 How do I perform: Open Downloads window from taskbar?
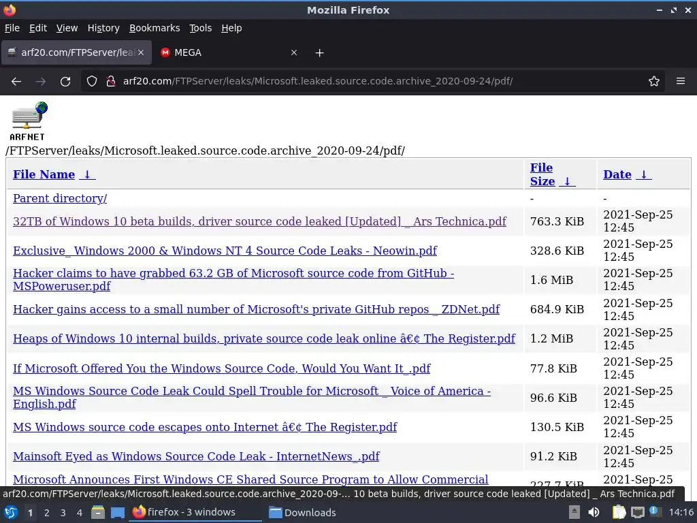[303, 512]
